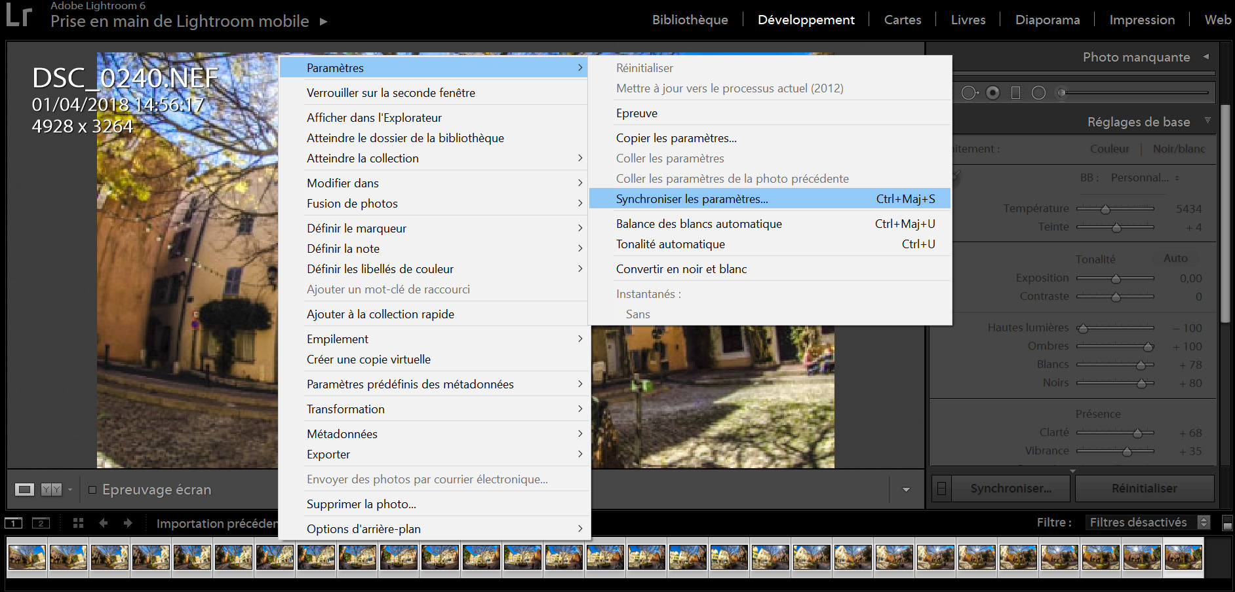Switch to Grid view icon
Screen dimensions: 1235x592
tap(78, 523)
